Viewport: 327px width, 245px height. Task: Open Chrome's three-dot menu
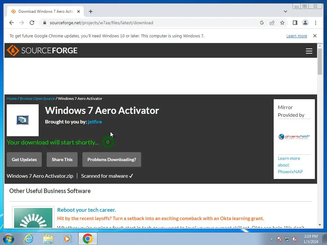(x=316, y=23)
